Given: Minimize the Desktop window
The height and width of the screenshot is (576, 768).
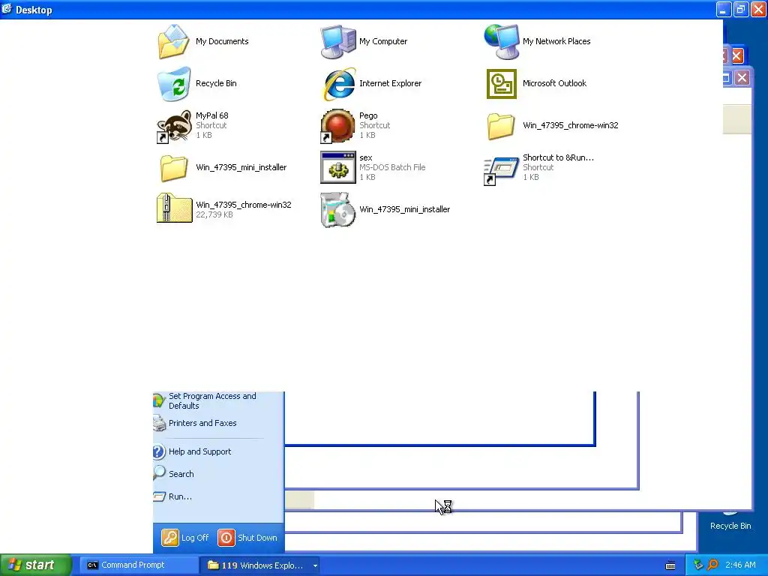Looking at the screenshot, I should pos(724,9).
